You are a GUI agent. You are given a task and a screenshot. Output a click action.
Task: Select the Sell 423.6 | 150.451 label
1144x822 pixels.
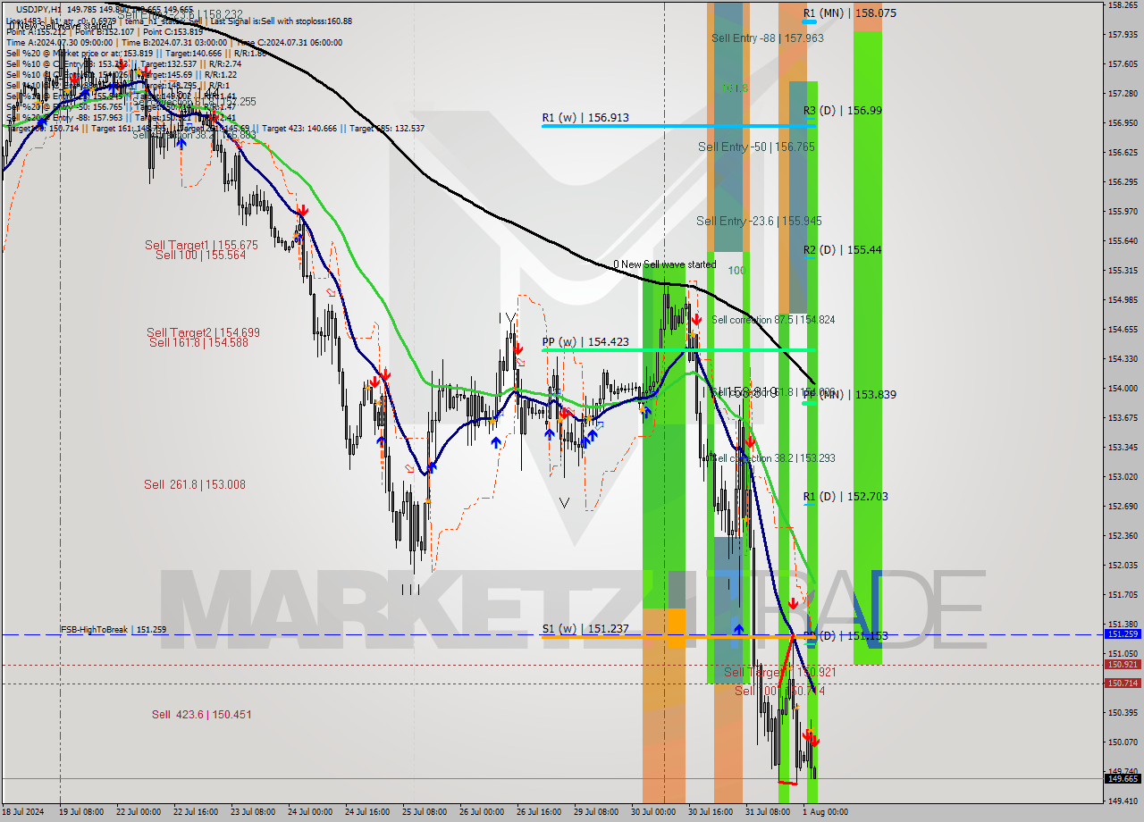point(201,715)
